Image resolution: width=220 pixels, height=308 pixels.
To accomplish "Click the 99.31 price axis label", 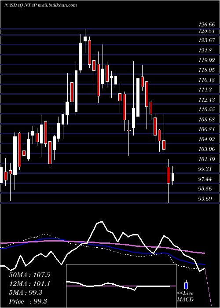I will 205,169.
